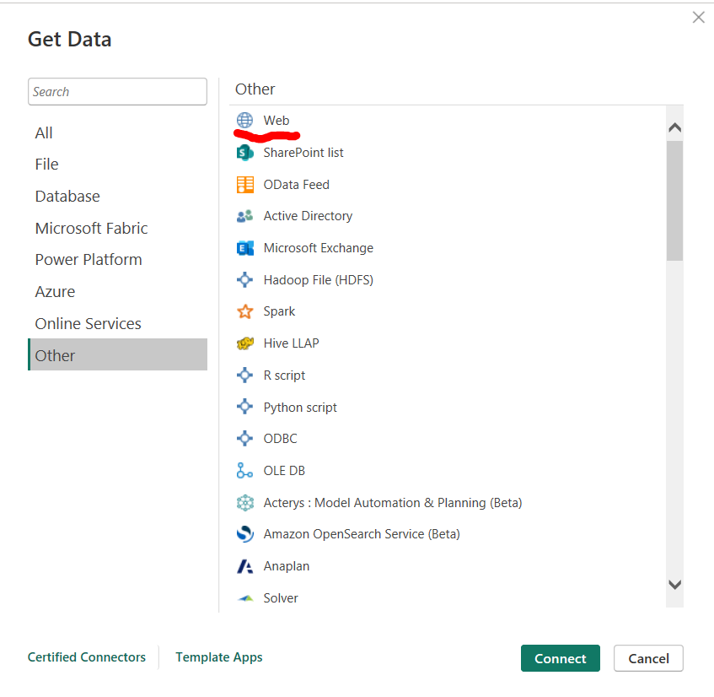714x697 pixels.
Task: Pick Hadoop File (HDFS) entry
Action: click(319, 280)
